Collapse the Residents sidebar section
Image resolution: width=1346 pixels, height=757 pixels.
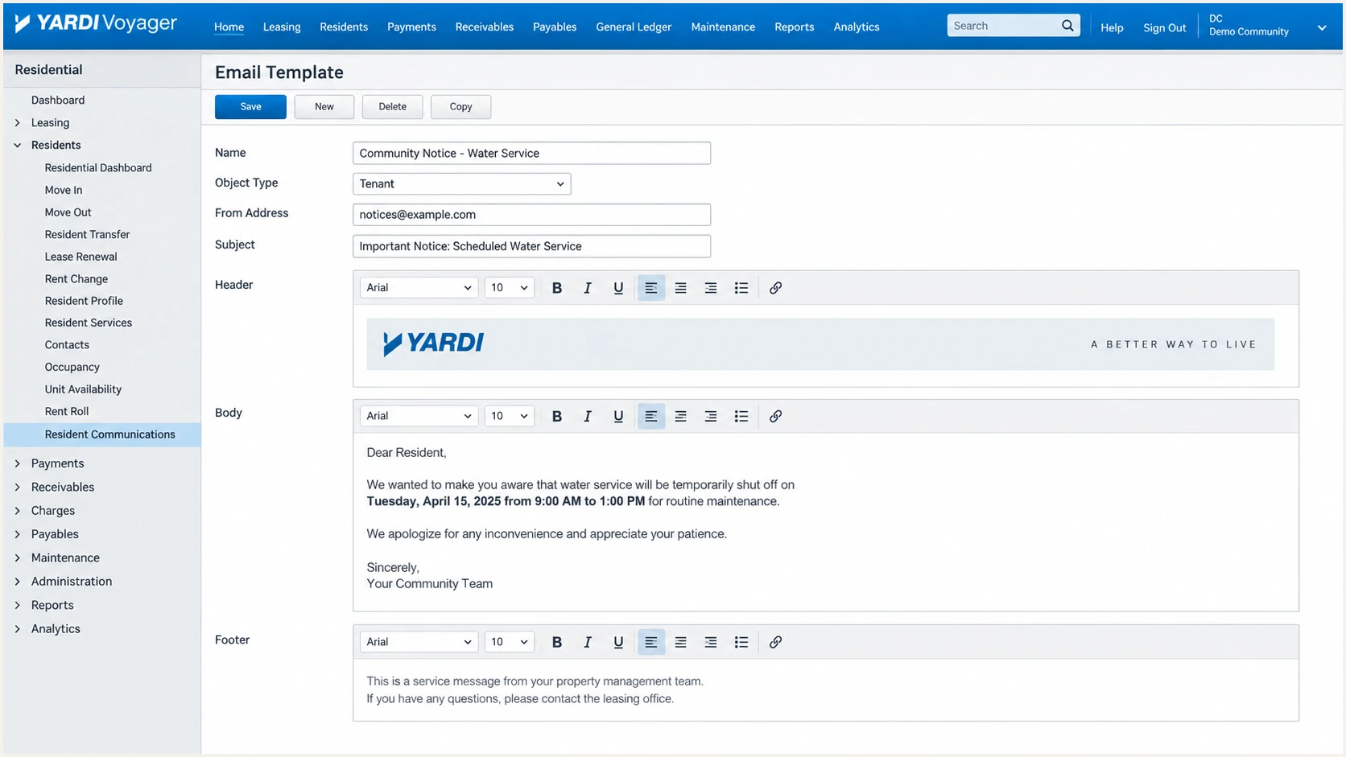pyautogui.click(x=18, y=146)
